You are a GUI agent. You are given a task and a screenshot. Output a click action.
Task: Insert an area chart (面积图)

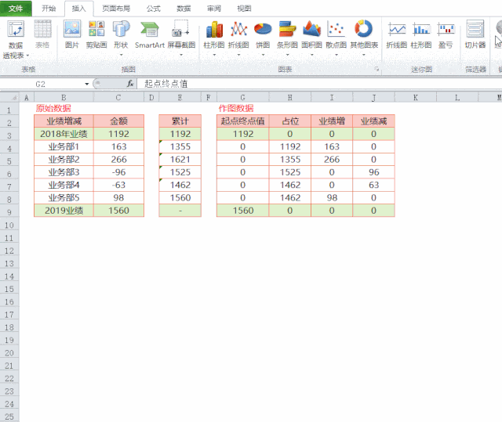click(x=312, y=34)
